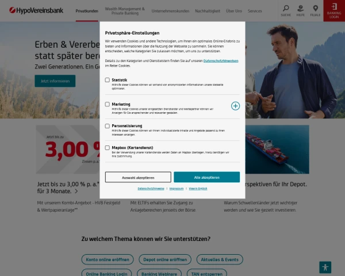This screenshot has width=345, height=276.
Task: Click the cargo ship image thumbnail
Action: [277, 149]
